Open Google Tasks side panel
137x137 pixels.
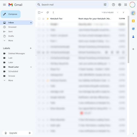click(x=133, y=29)
